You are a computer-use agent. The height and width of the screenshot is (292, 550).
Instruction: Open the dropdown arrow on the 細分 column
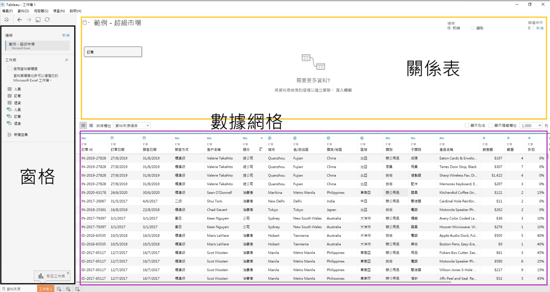[262, 138]
